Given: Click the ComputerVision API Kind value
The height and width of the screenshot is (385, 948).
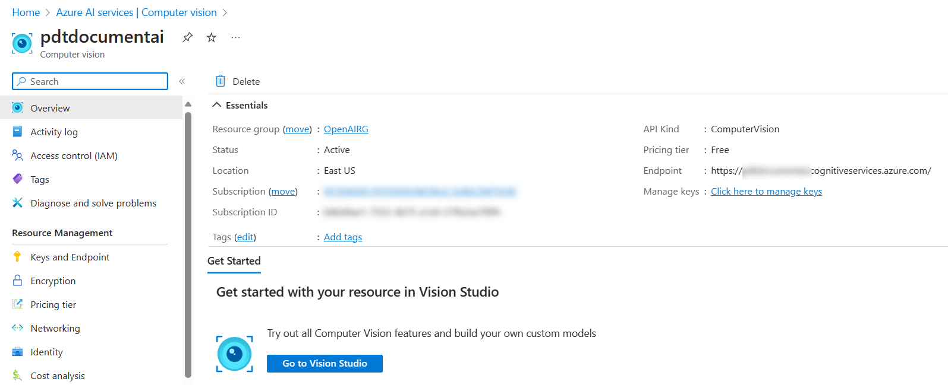Looking at the screenshot, I should [x=745, y=129].
